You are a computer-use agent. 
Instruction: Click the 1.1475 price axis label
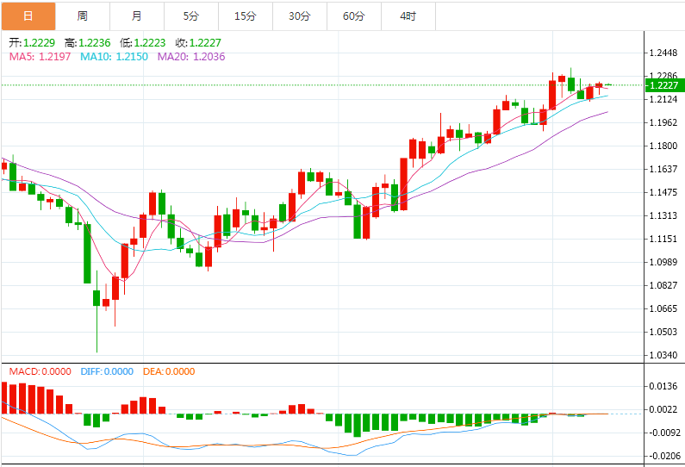coord(663,193)
